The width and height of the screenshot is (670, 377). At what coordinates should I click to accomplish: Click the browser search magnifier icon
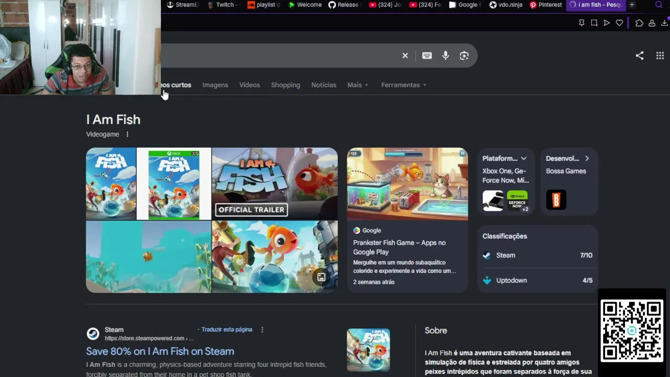659,5
